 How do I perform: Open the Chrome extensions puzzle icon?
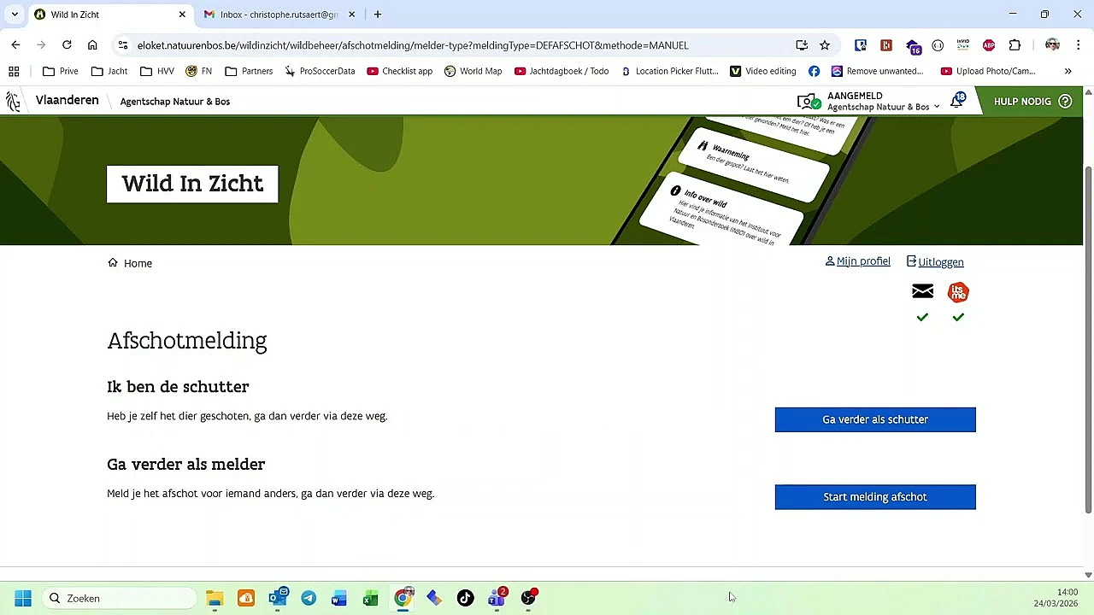coord(1015,45)
